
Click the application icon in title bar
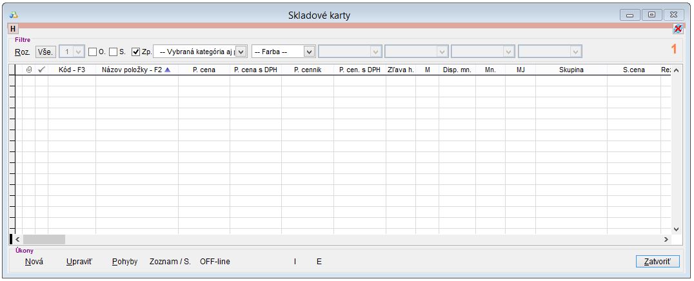tap(14, 14)
